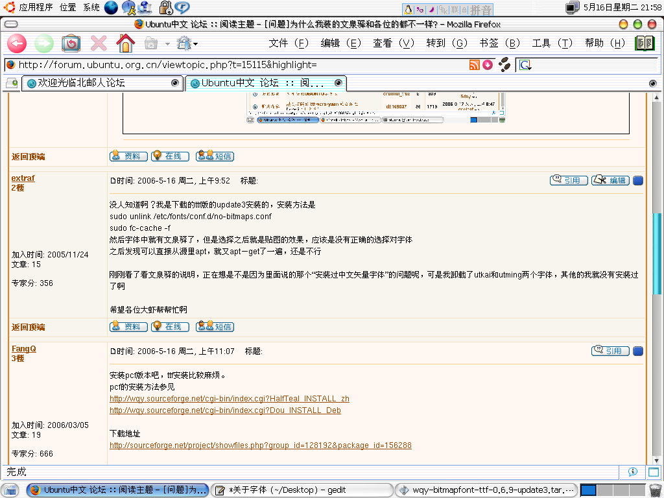Open the dropdown arrow beside the printer icon
664x498 pixels.
point(168,43)
